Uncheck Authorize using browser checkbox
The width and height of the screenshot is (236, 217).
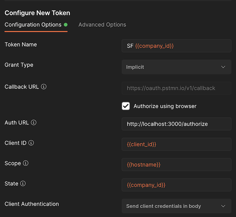click(126, 106)
